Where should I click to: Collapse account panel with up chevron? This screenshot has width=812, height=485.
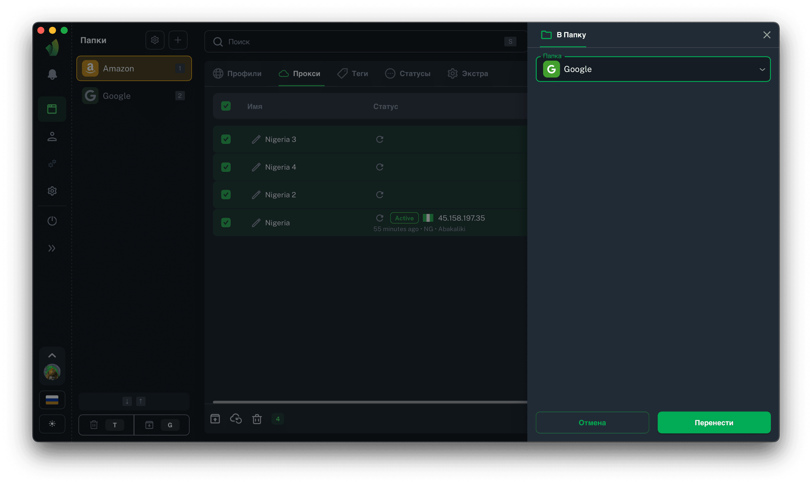(52, 356)
